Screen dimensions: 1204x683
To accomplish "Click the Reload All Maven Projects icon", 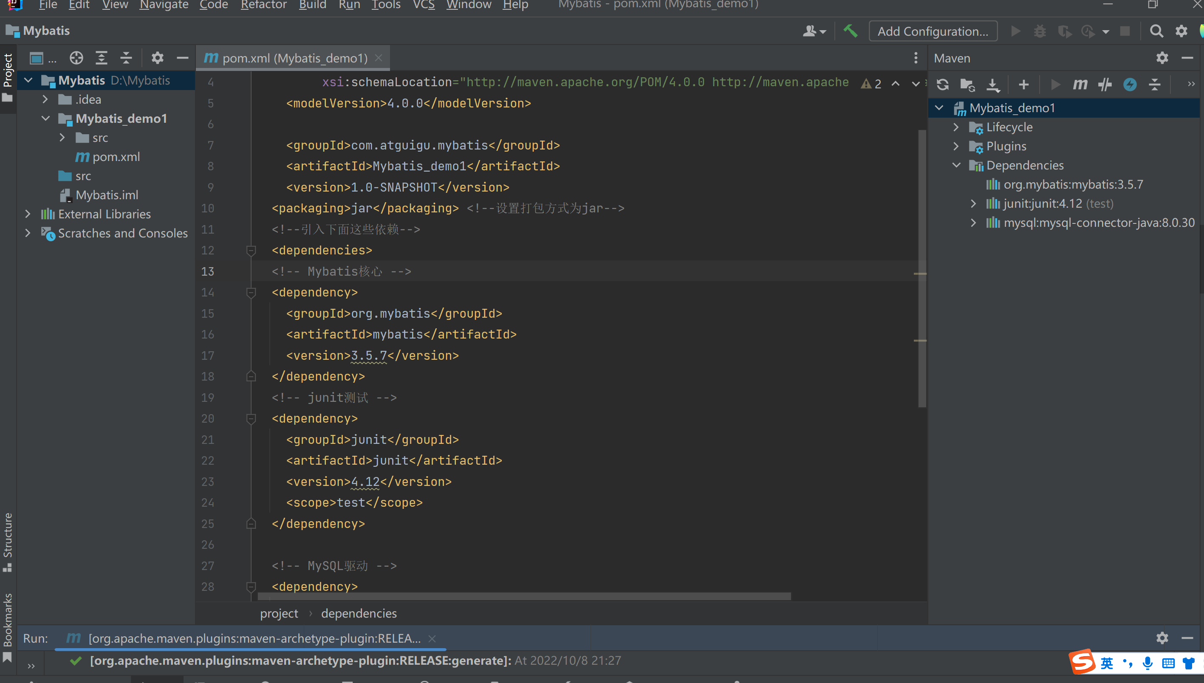I will click(943, 85).
